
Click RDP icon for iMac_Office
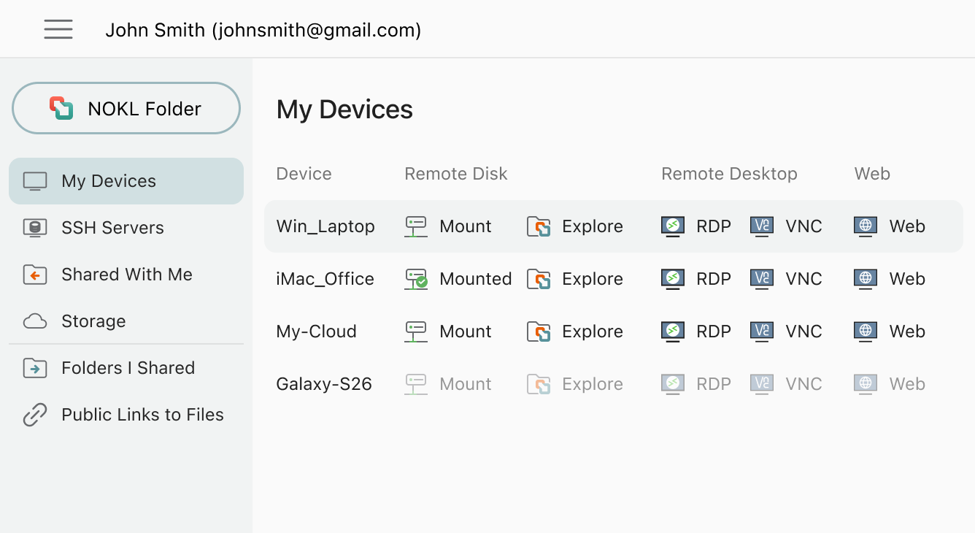coord(673,279)
